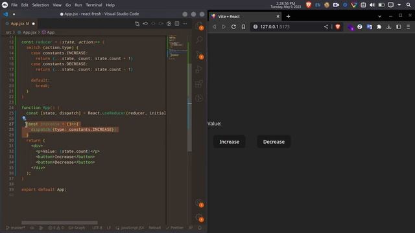Screen dimensions: 415x233
Task: Open a new browser tab
Action: (x=288, y=16)
